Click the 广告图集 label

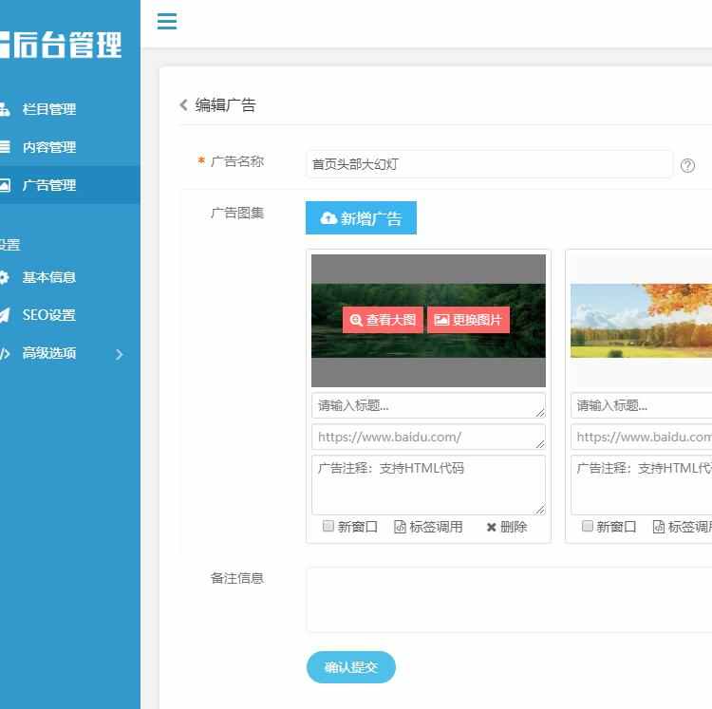[237, 213]
